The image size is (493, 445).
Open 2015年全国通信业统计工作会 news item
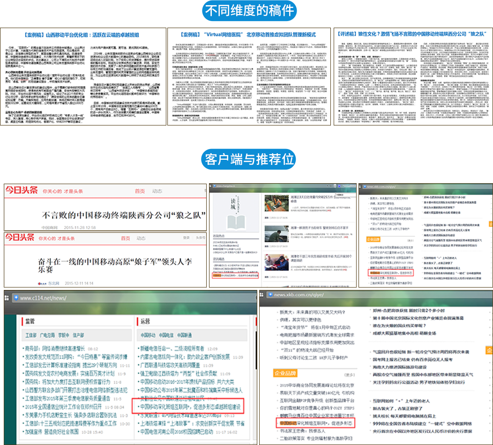pos(63,407)
